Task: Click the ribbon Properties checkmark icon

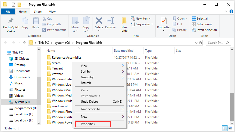Action: pyautogui.click(x=164, y=21)
